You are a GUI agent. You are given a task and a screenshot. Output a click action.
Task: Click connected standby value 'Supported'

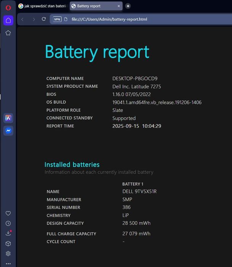pyautogui.click(x=124, y=118)
